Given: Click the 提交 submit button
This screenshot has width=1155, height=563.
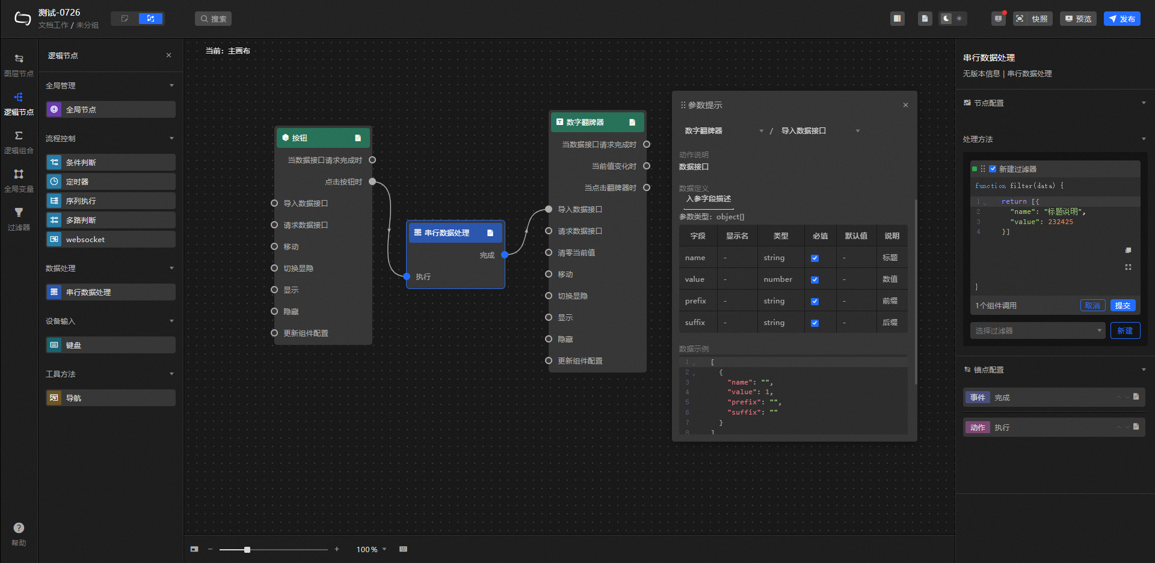Looking at the screenshot, I should [x=1123, y=305].
